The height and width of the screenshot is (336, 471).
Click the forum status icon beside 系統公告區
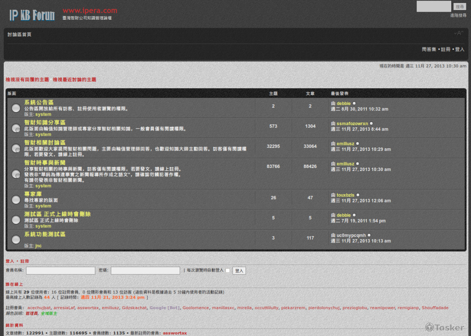16,108
